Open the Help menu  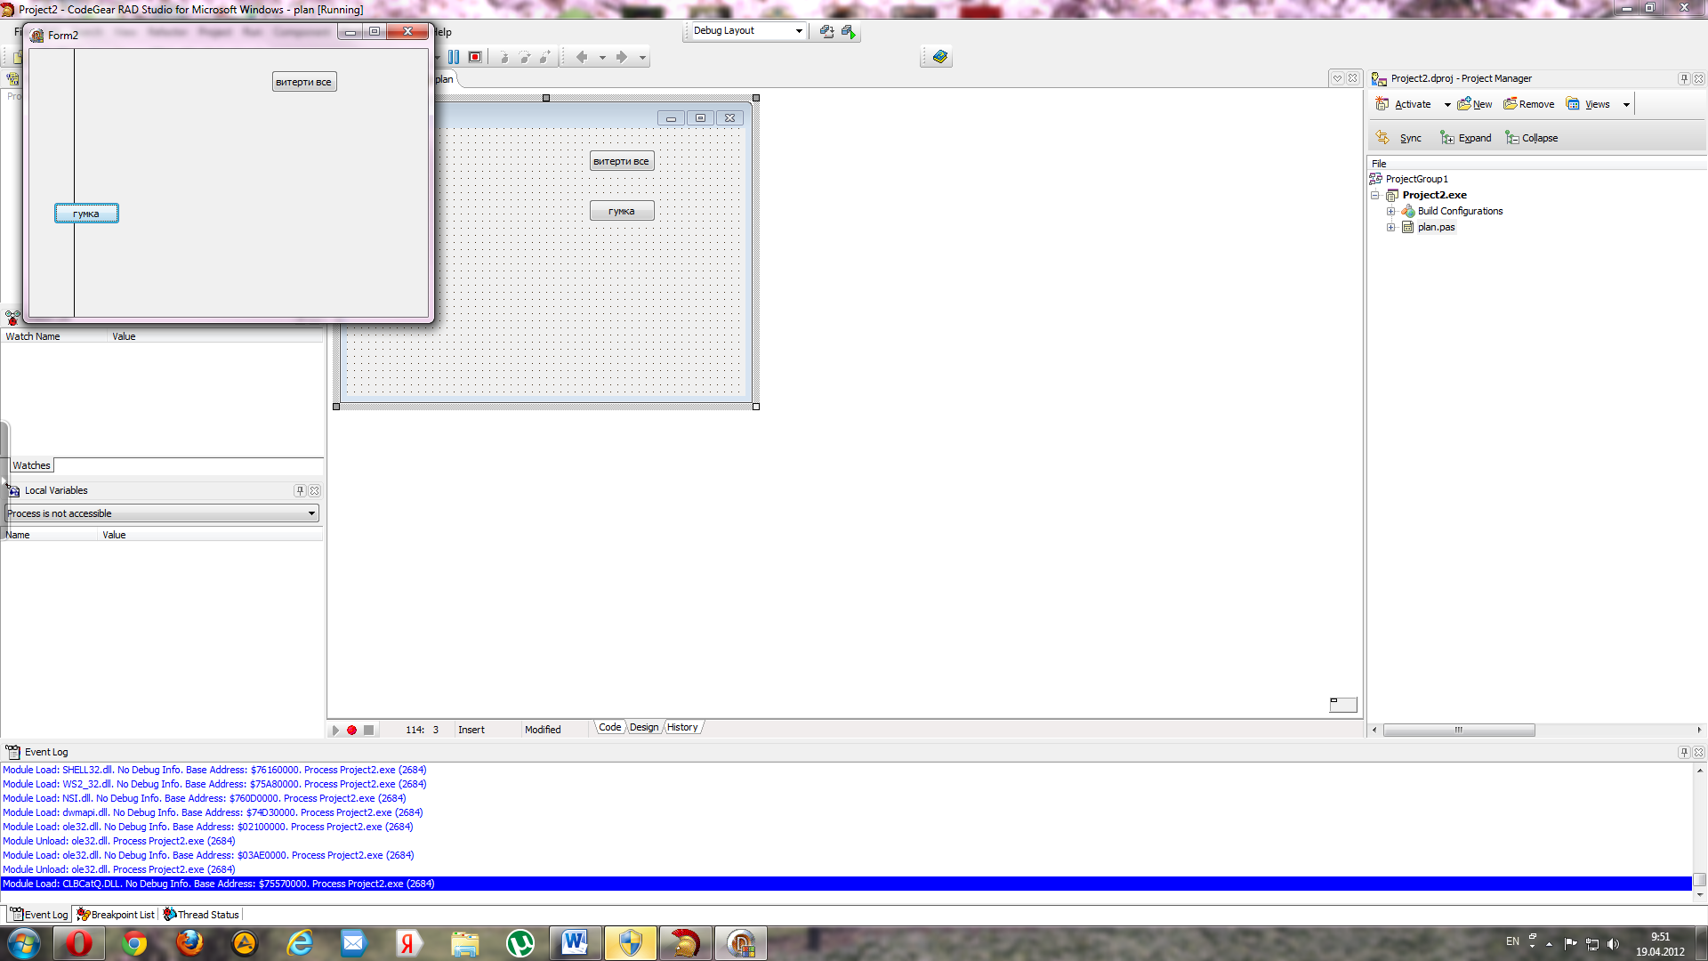(x=443, y=32)
